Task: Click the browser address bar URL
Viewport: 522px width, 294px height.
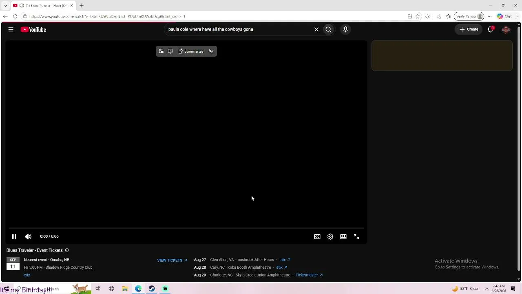Action: (107, 16)
